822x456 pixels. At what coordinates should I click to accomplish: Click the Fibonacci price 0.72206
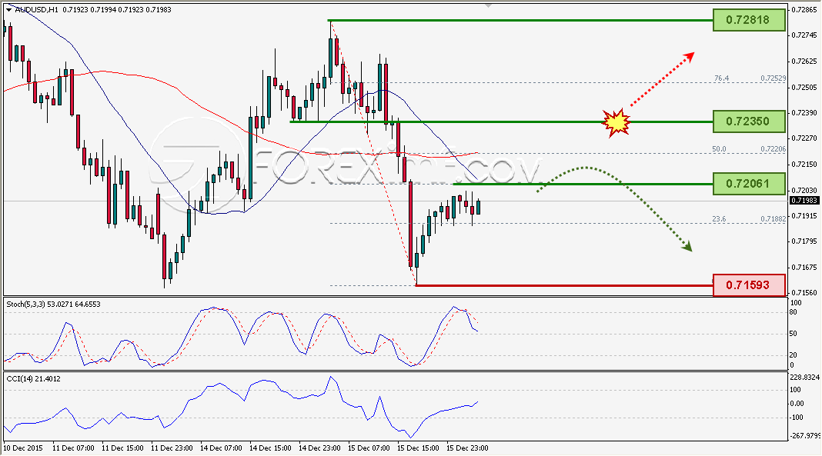[x=774, y=148]
